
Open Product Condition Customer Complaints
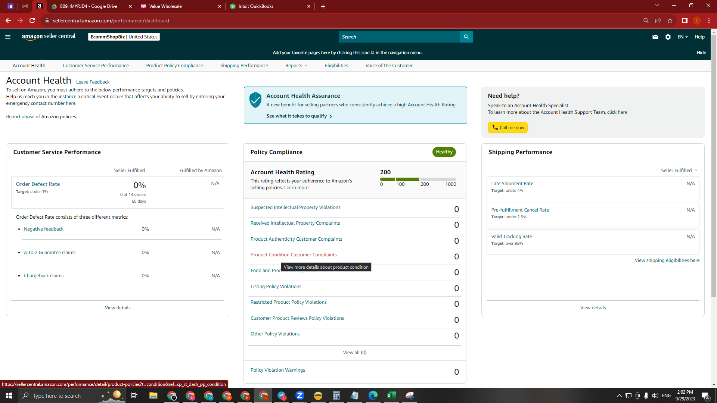point(294,255)
